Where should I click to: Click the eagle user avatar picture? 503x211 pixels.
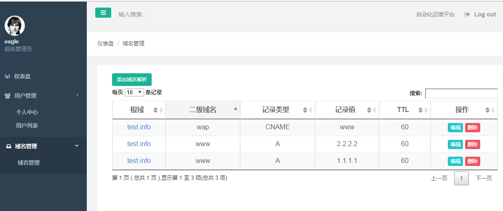(15, 26)
